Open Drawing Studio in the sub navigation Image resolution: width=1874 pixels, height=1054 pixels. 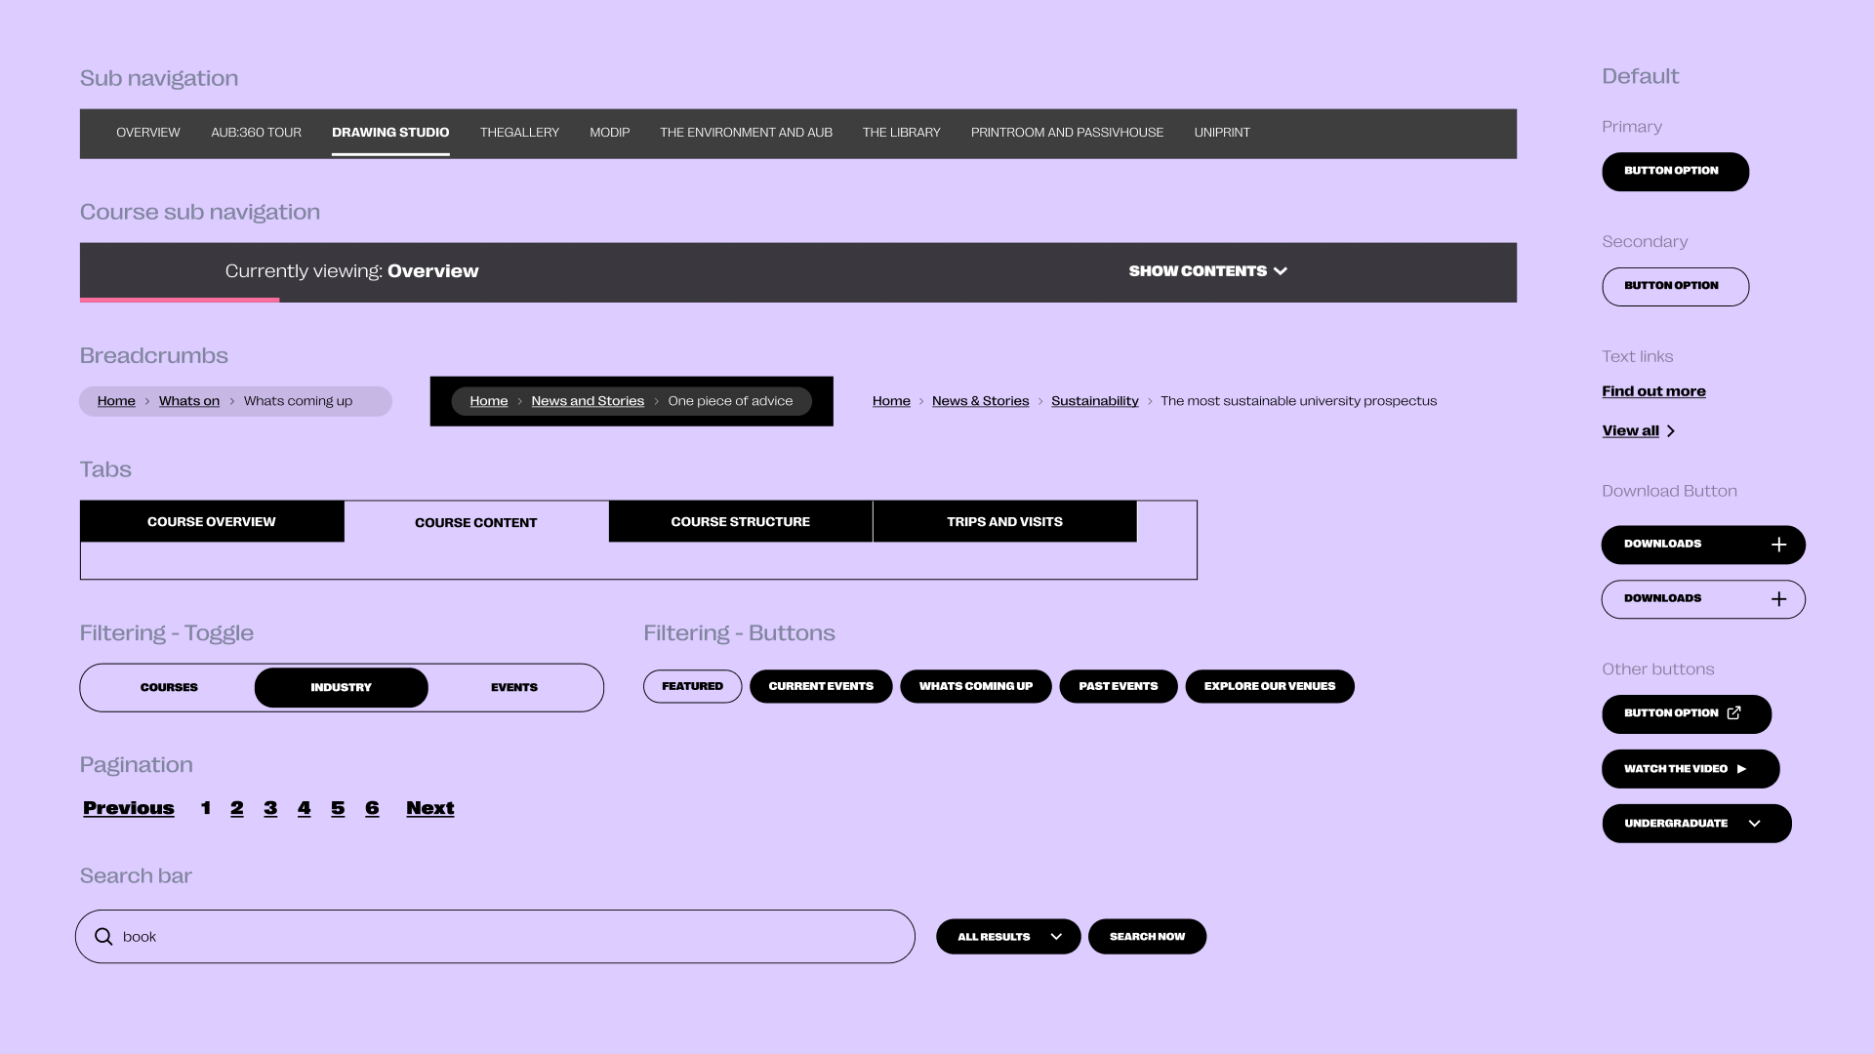(390, 133)
